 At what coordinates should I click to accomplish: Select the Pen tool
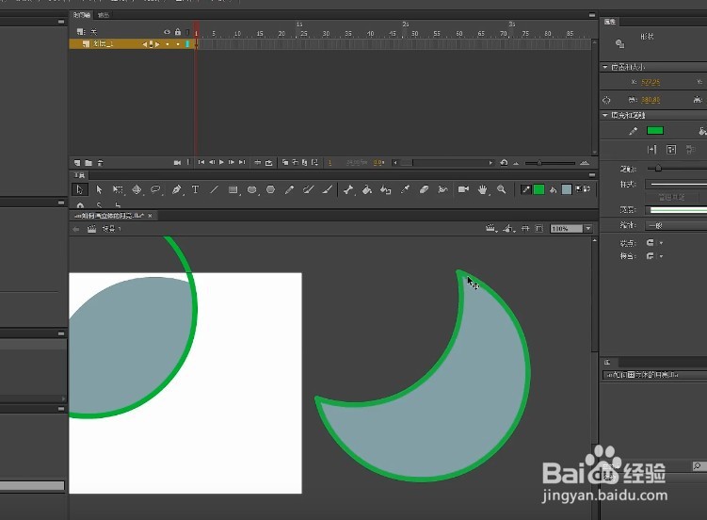coord(176,189)
